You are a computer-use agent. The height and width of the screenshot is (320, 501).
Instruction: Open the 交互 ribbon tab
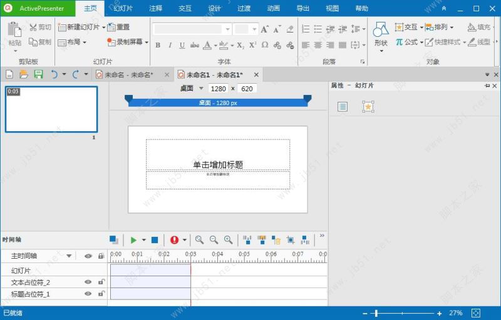185,8
